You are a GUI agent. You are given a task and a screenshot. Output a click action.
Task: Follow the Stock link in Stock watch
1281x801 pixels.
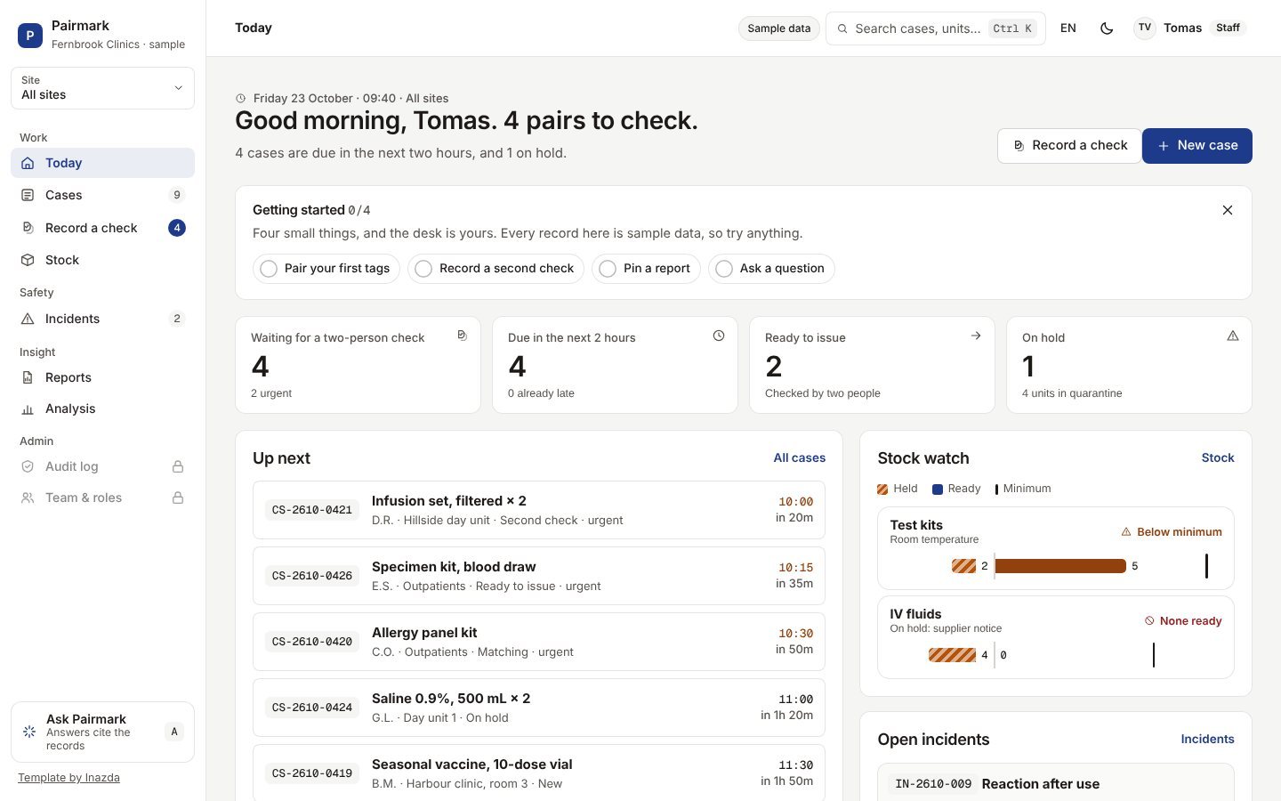(x=1218, y=458)
